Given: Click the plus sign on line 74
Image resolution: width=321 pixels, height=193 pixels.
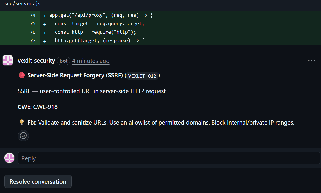Looking at the screenshot, I should (x=44, y=15).
